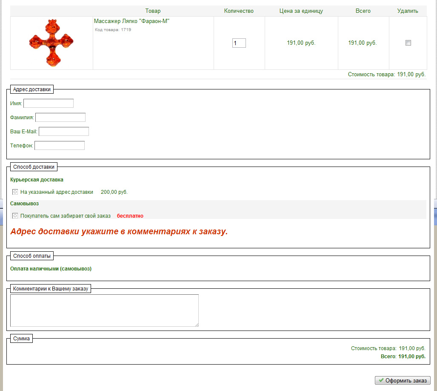The width and height of the screenshot is (437, 391).
Task: Click the Адрес доставки section legend
Action: point(32,89)
